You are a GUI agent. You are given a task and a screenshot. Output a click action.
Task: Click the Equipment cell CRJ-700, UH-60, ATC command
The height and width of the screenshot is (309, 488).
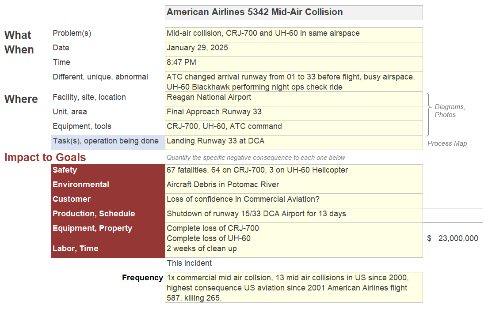point(294,128)
